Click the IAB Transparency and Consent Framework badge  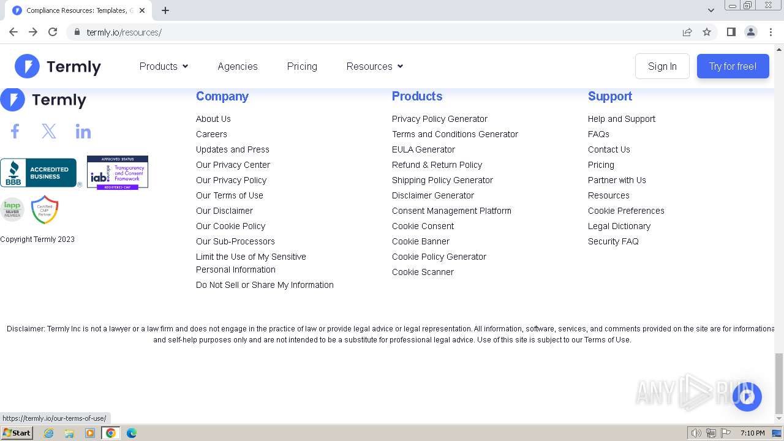pyautogui.click(x=118, y=173)
